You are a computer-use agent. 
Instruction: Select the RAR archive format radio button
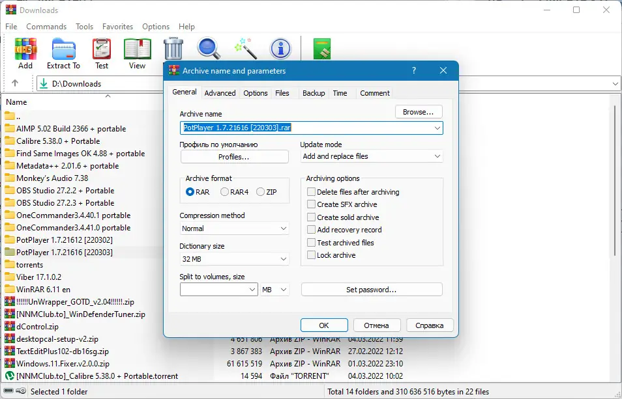pos(190,192)
